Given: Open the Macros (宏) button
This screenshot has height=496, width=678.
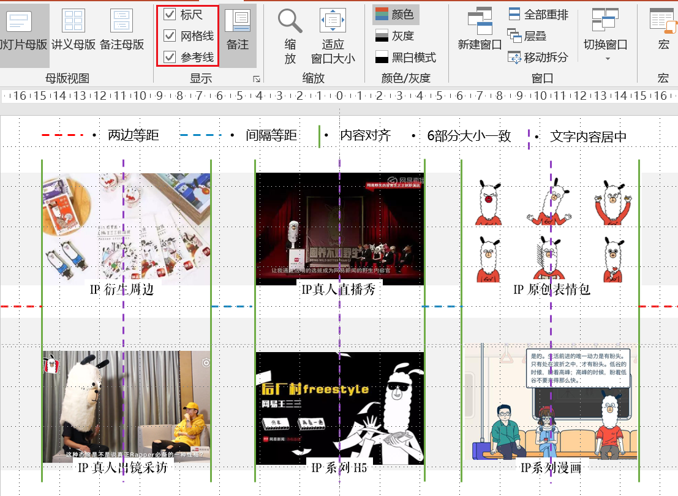Looking at the screenshot, I should pos(662,29).
